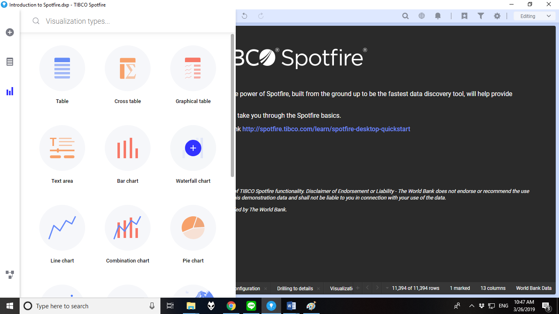Add a Graphical table visualization
559x314 pixels.
[x=193, y=68]
